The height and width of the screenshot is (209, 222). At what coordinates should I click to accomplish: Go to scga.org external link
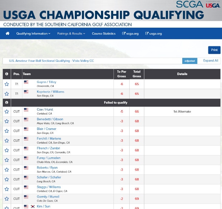coord(130,33)
